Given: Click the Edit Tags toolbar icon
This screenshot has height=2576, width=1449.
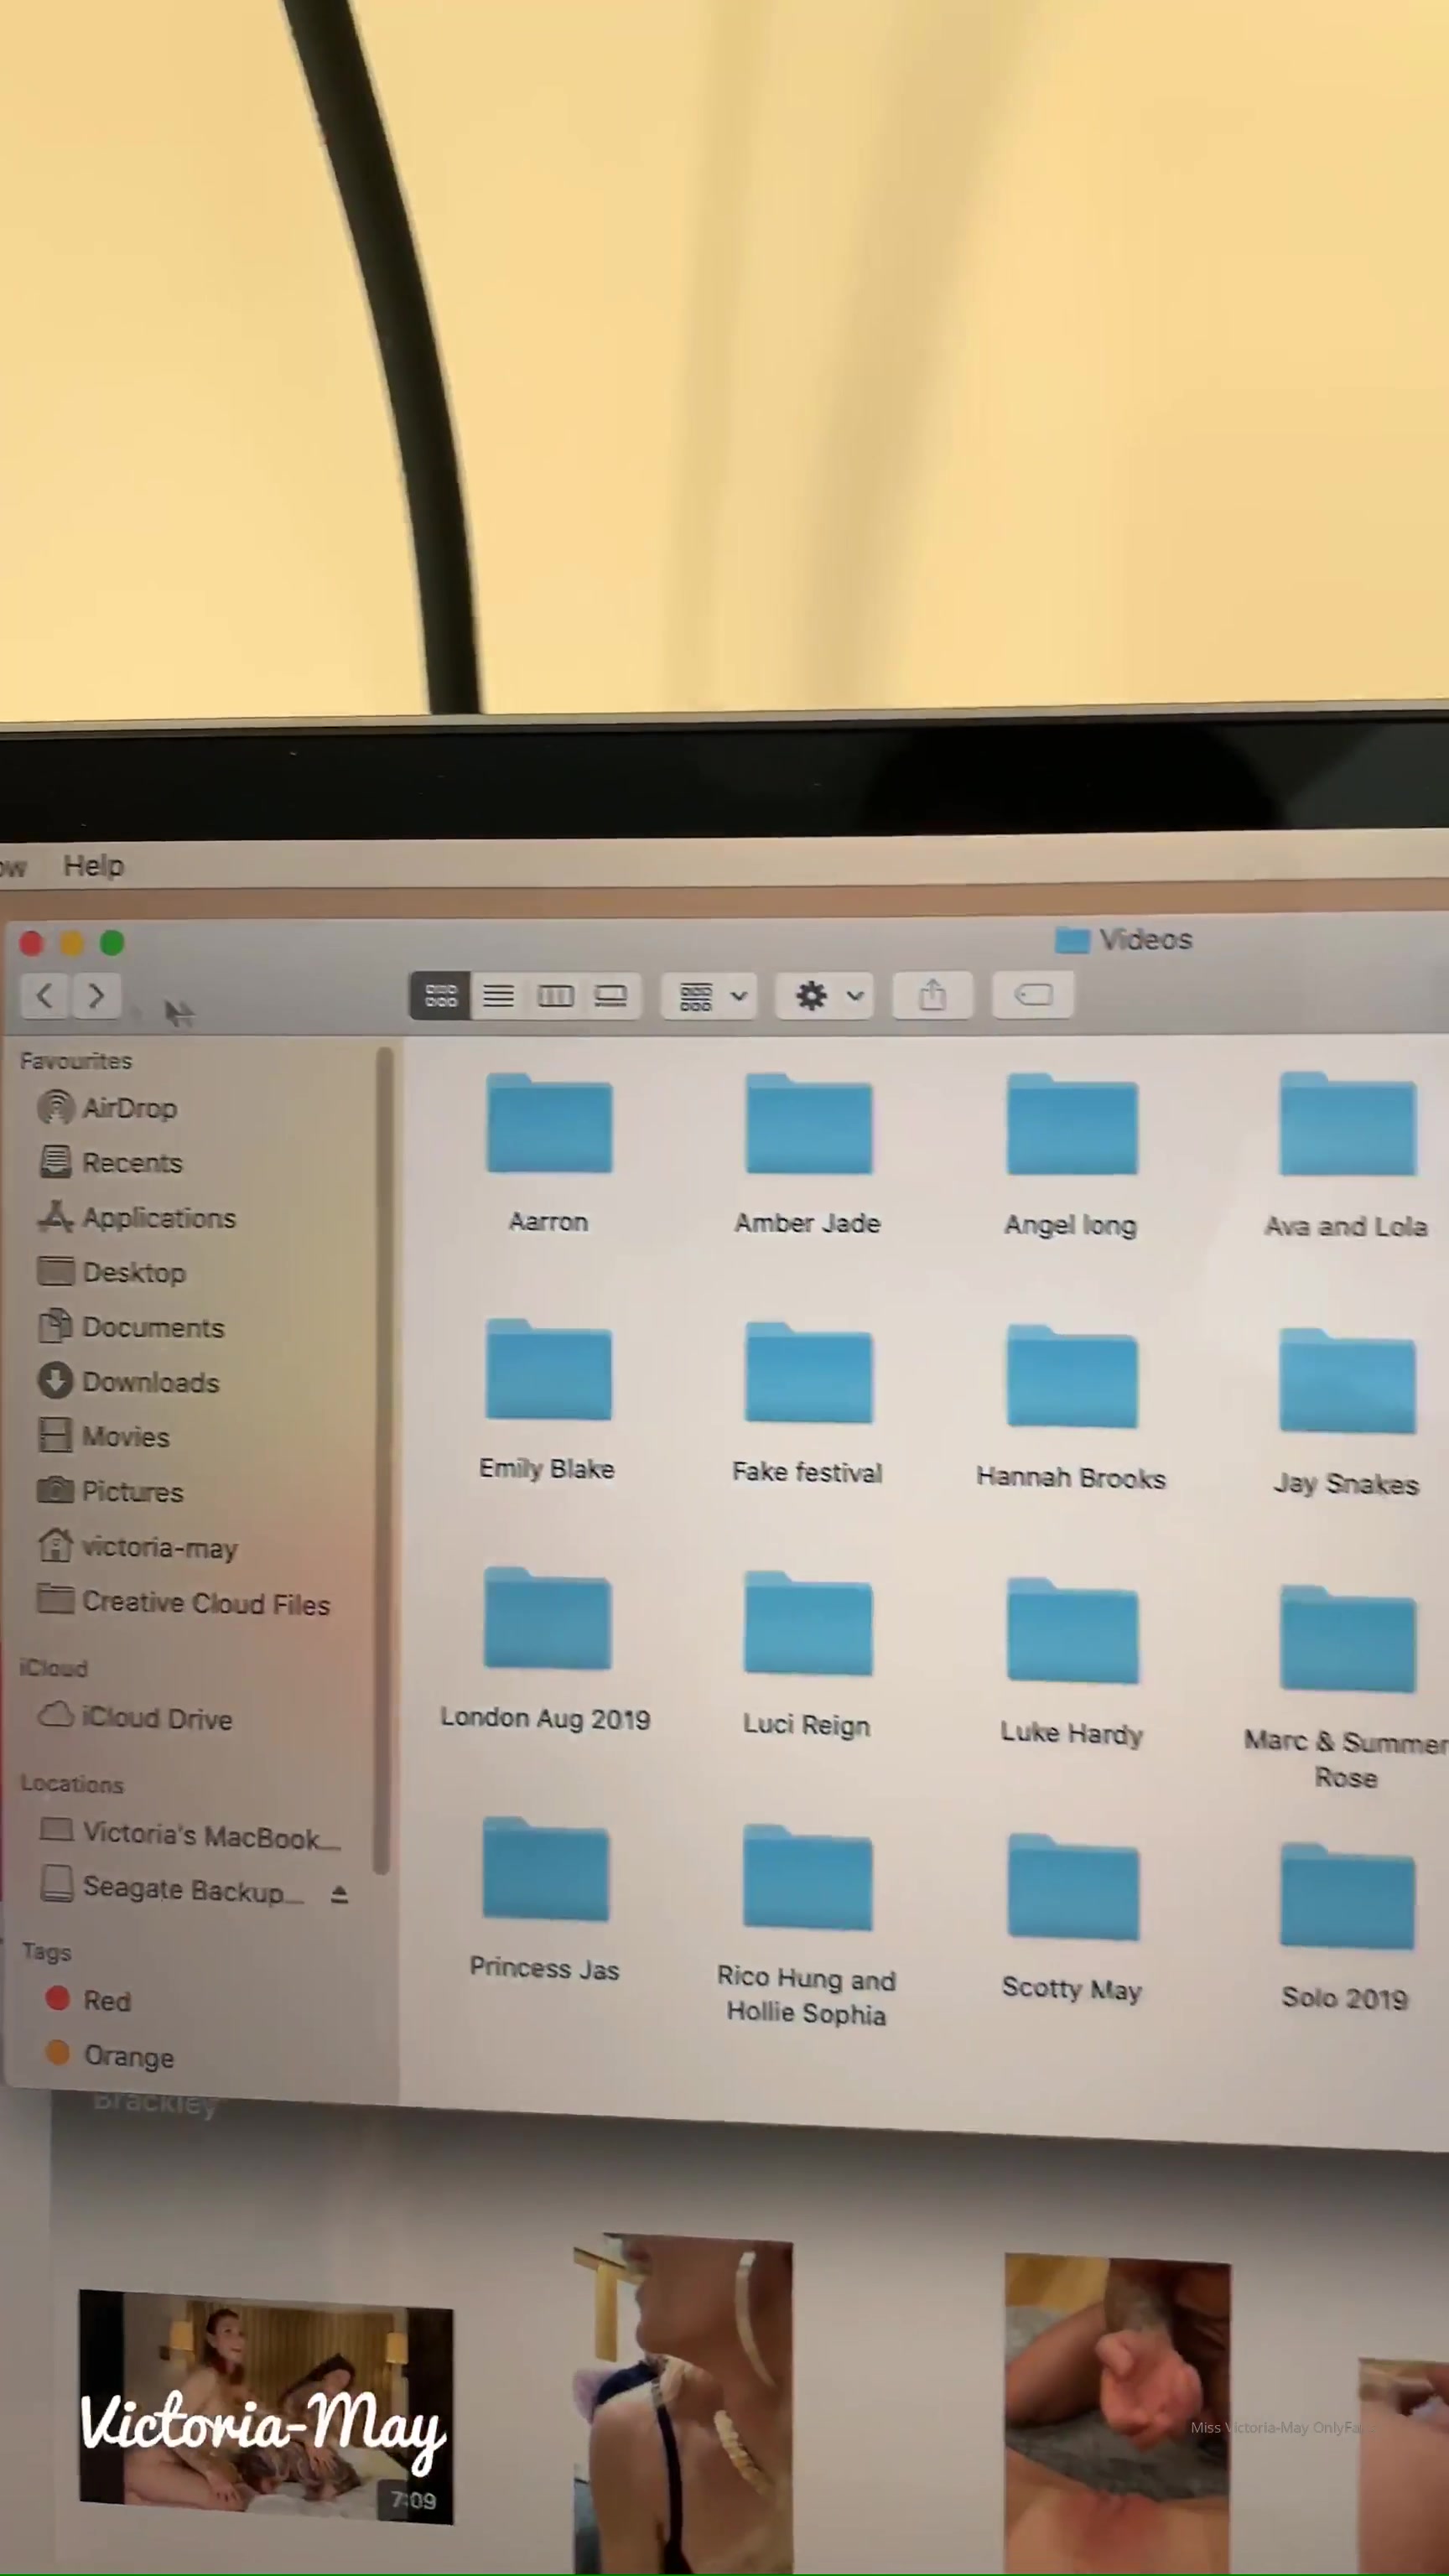Looking at the screenshot, I should pyautogui.click(x=1033, y=995).
